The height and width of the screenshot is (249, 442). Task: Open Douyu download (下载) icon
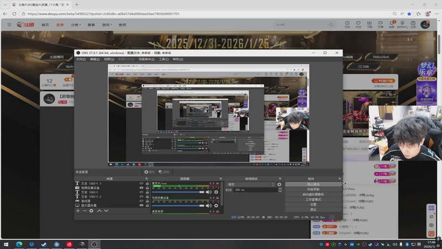pos(369,24)
